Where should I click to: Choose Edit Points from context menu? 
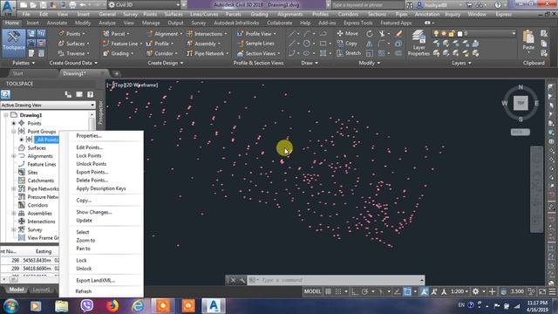click(x=89, y=147)
